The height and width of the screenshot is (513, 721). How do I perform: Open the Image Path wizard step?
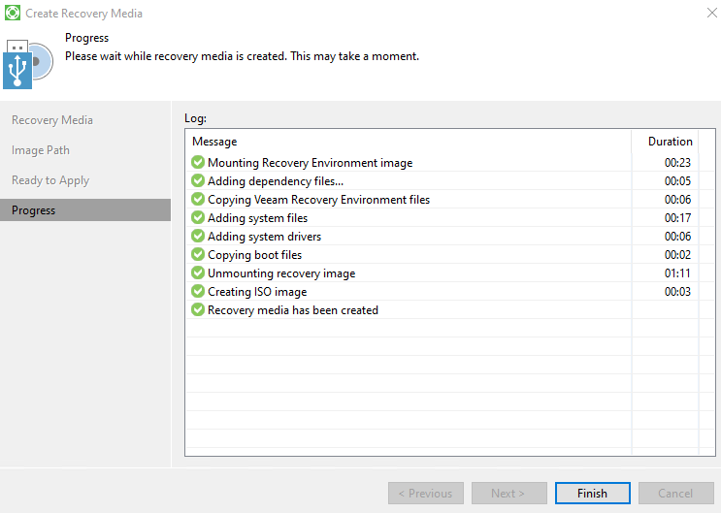tap(41, 150)
